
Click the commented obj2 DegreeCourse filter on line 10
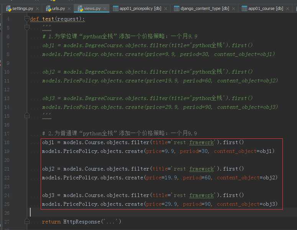coord(148,72)
